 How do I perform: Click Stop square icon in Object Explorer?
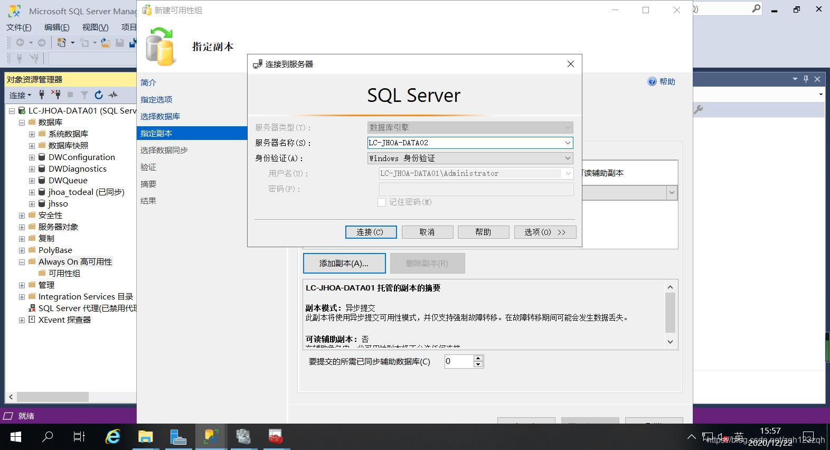click(x=70, y=95)
